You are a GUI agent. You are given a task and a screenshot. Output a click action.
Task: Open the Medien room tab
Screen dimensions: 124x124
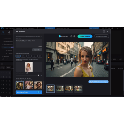pos(3,33)
